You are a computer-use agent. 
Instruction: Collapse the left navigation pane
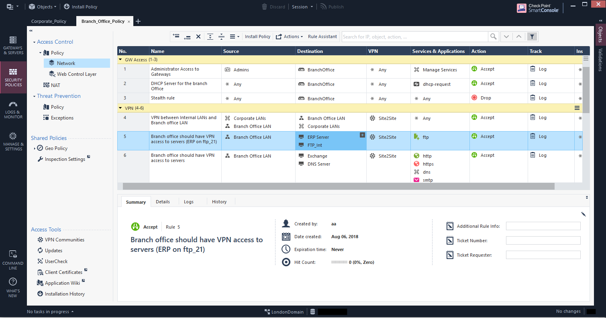pos(31,30)
